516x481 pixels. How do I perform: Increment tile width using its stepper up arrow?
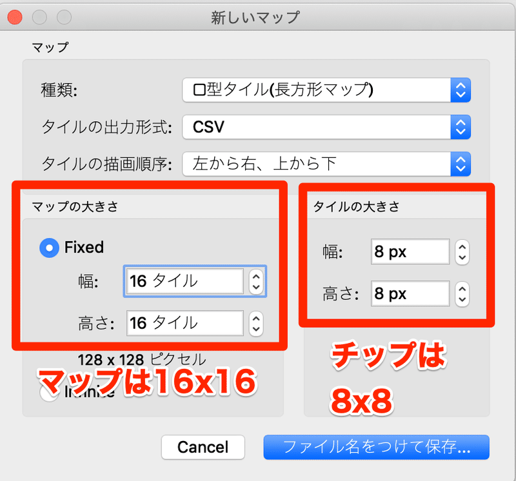tap(462, 248)
